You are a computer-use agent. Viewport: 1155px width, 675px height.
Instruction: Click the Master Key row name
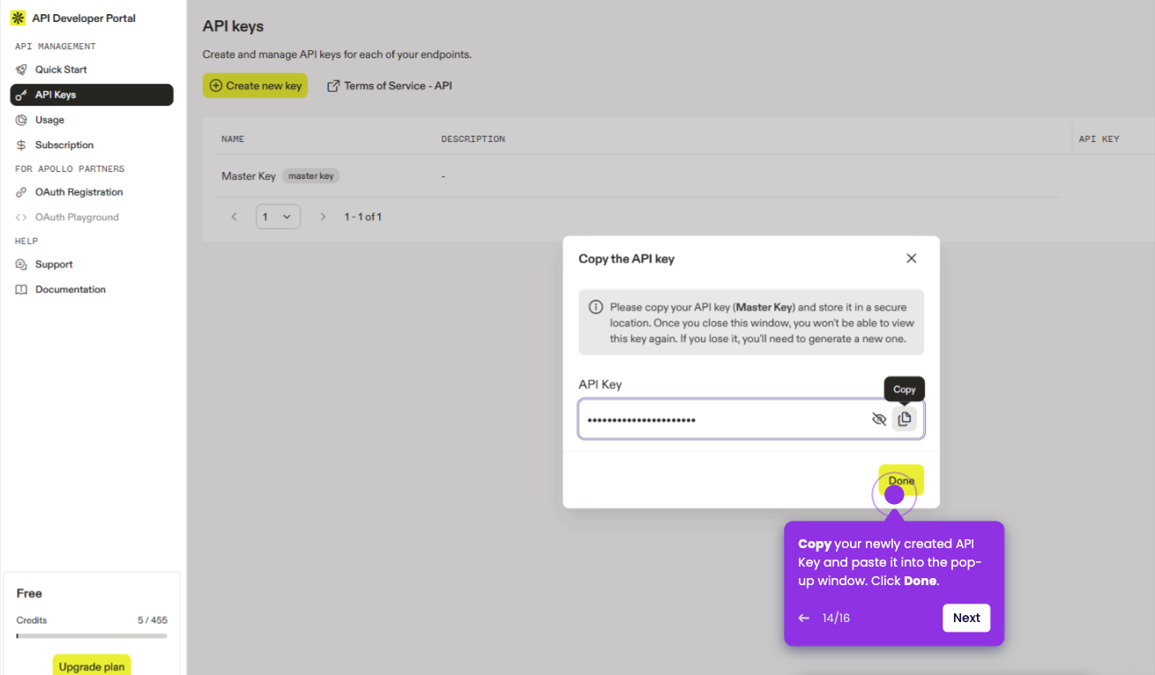point(249,176)
